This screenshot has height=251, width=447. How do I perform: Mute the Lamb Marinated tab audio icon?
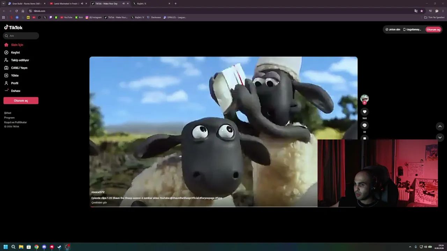(x=82, y=3)
